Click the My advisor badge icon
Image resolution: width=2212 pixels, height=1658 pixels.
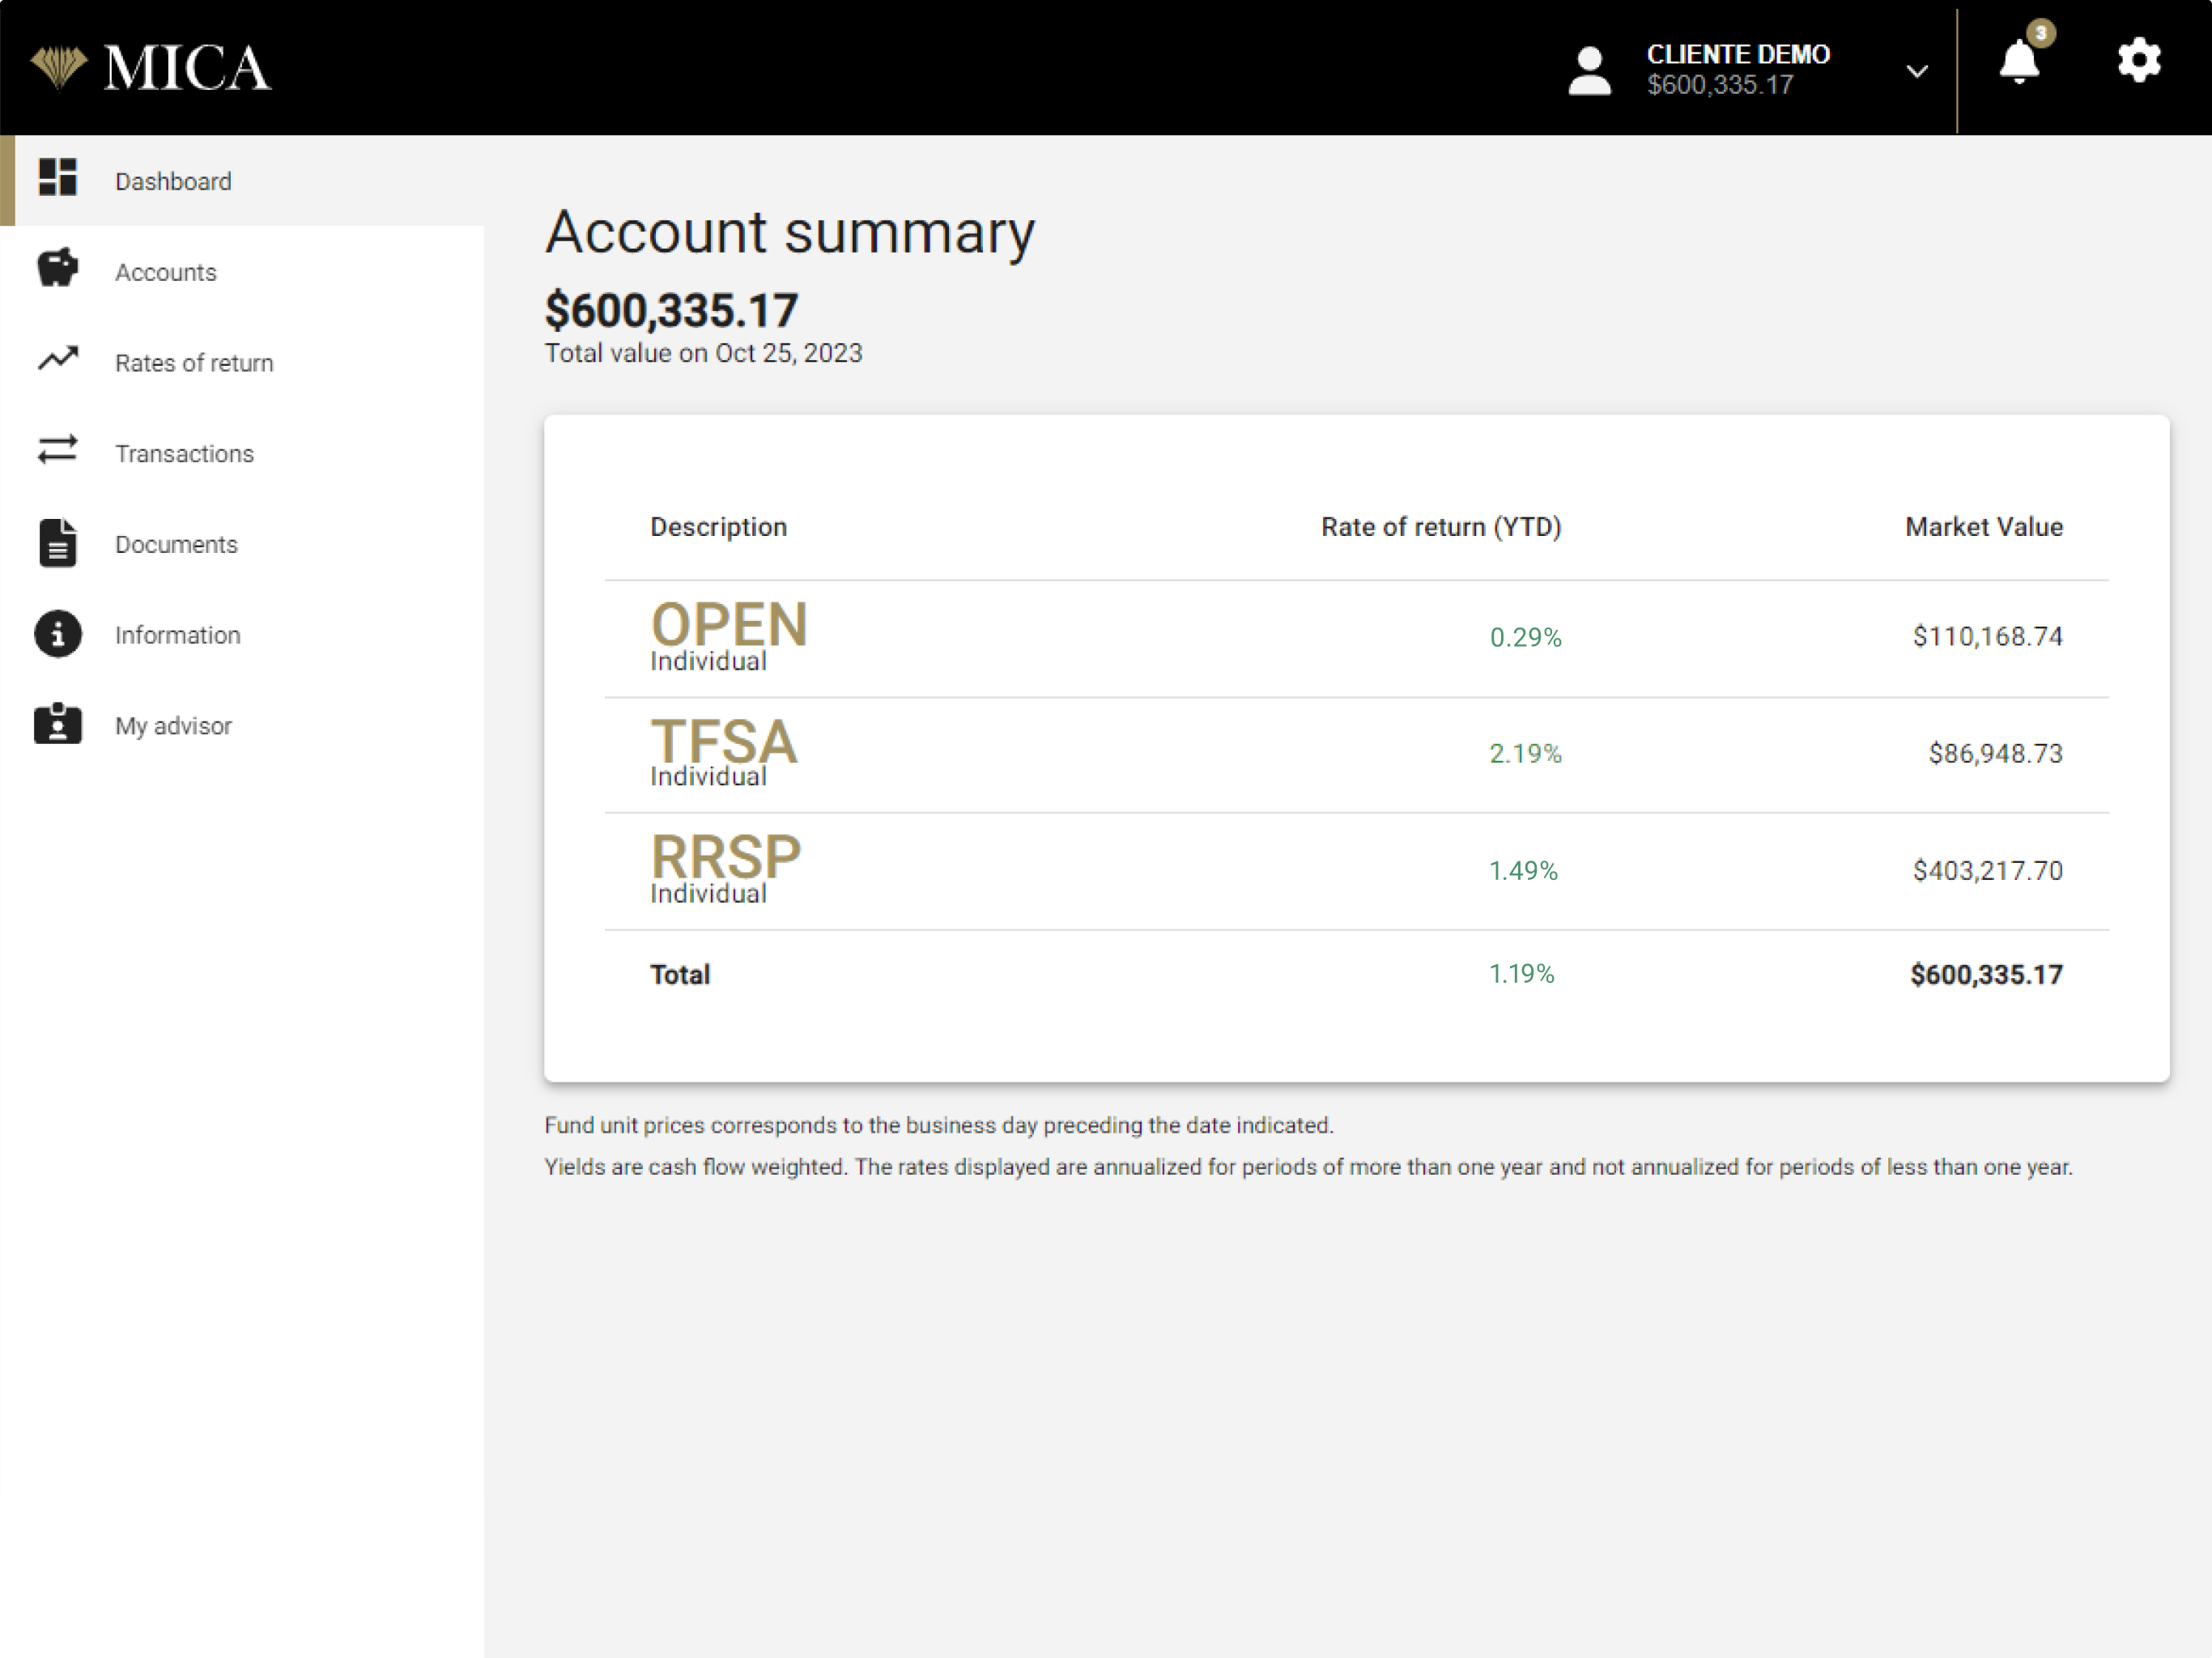(58, 723)
